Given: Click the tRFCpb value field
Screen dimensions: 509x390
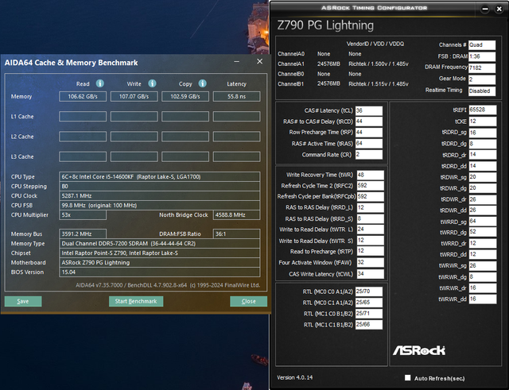Looking at the screenshot, I should (371, 196).
